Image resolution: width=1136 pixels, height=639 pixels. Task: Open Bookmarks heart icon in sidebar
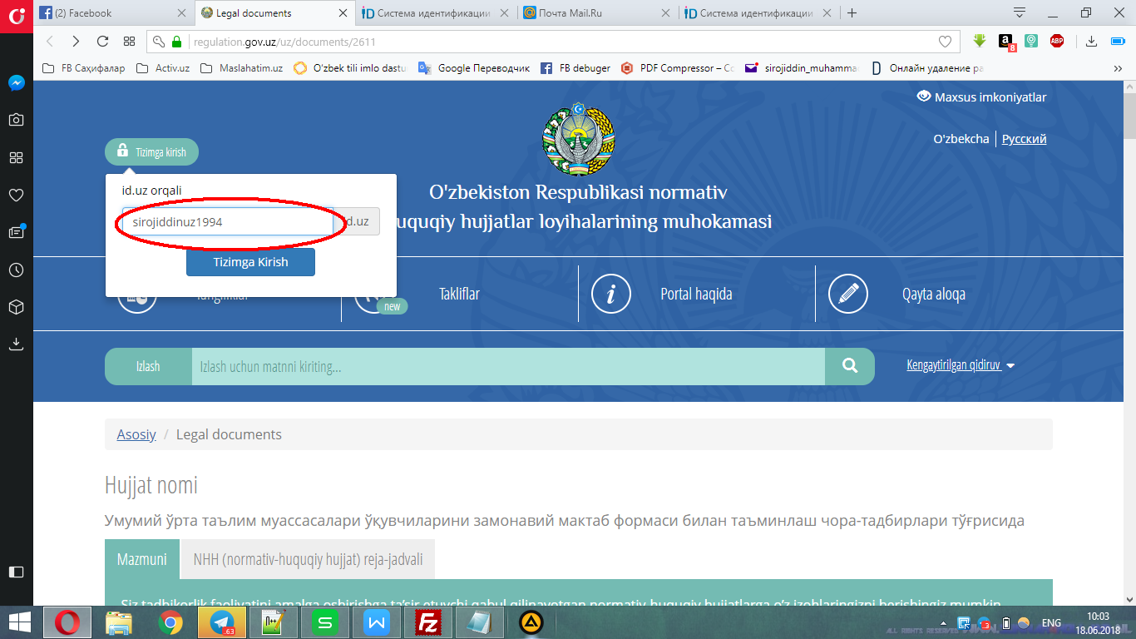(x=16, y=196)
